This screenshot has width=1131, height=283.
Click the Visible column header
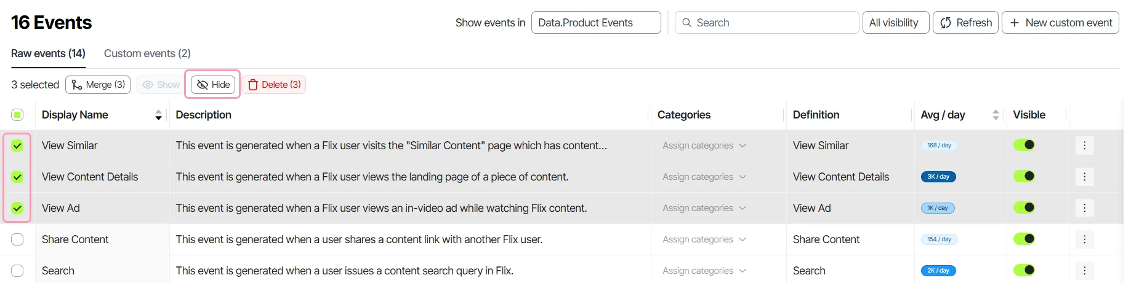pyautogui.click(x=1029, y=115)
